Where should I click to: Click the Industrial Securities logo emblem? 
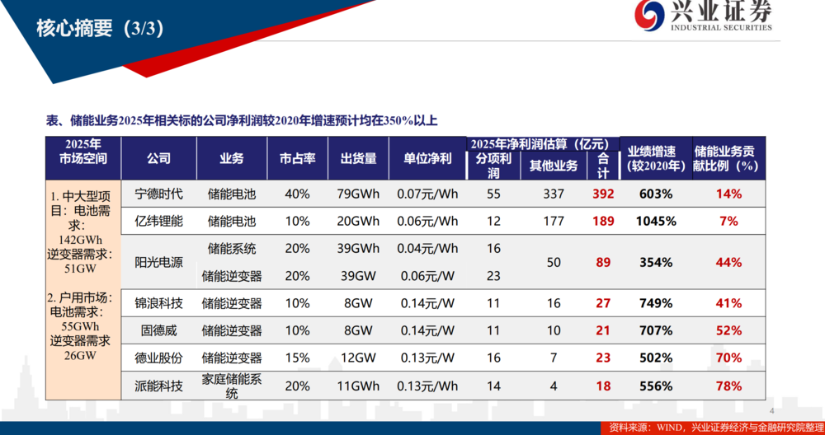click(x=650, y=15)
